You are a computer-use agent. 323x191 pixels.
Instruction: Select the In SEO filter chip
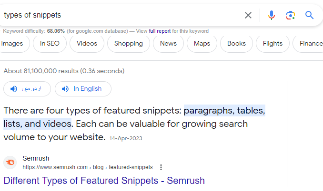(x=50, y=44)
